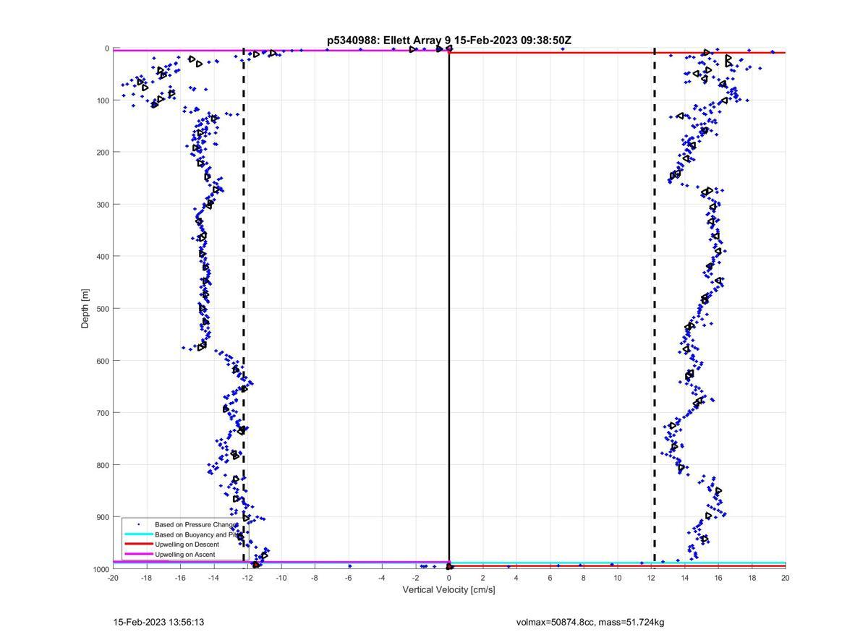Click velocity axis tick label '-8'
The image size is (868, 640).
315,578
